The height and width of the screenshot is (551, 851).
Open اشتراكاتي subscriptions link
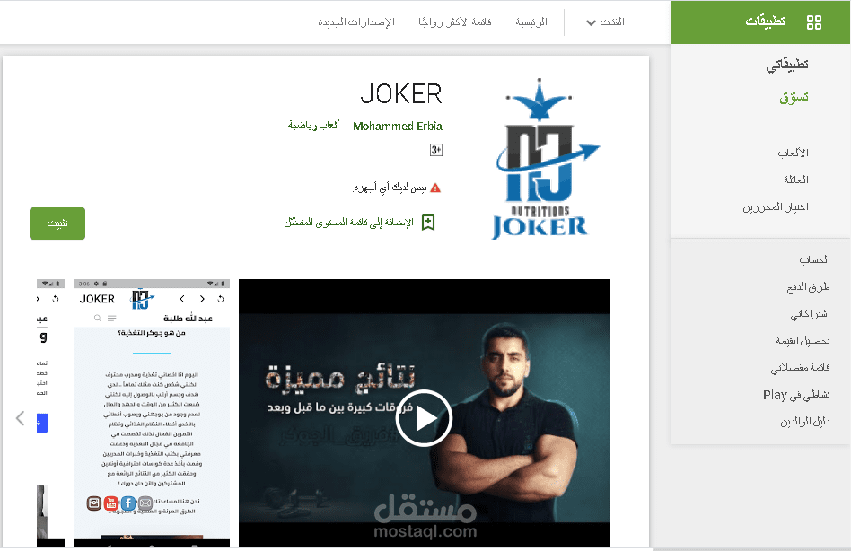click(x=810, y=314)
